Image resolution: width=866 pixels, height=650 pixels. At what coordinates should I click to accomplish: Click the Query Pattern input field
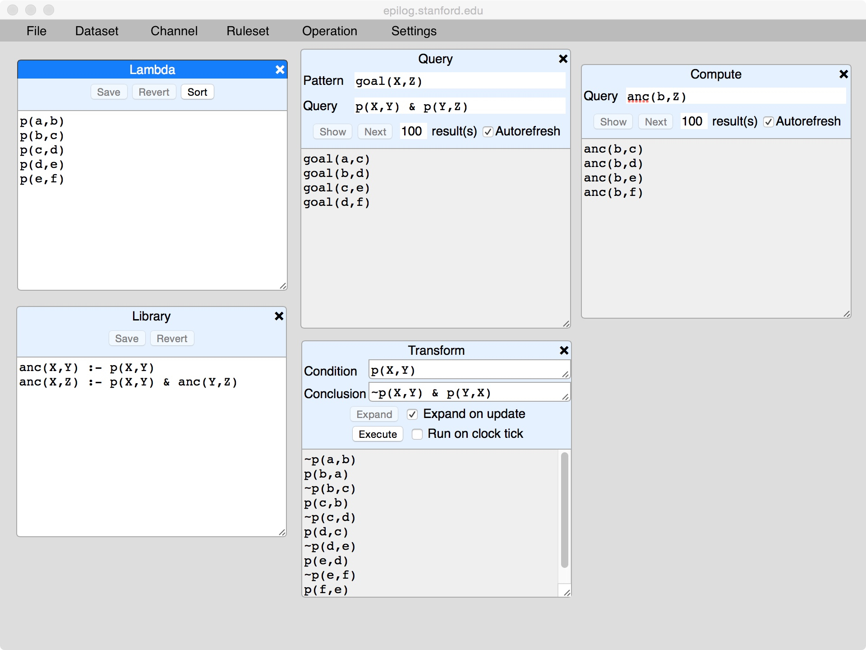[x=459, y=81]
